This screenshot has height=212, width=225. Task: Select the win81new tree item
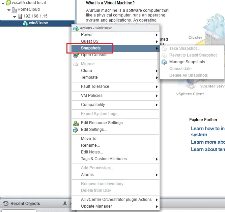(x=37, y=23)
